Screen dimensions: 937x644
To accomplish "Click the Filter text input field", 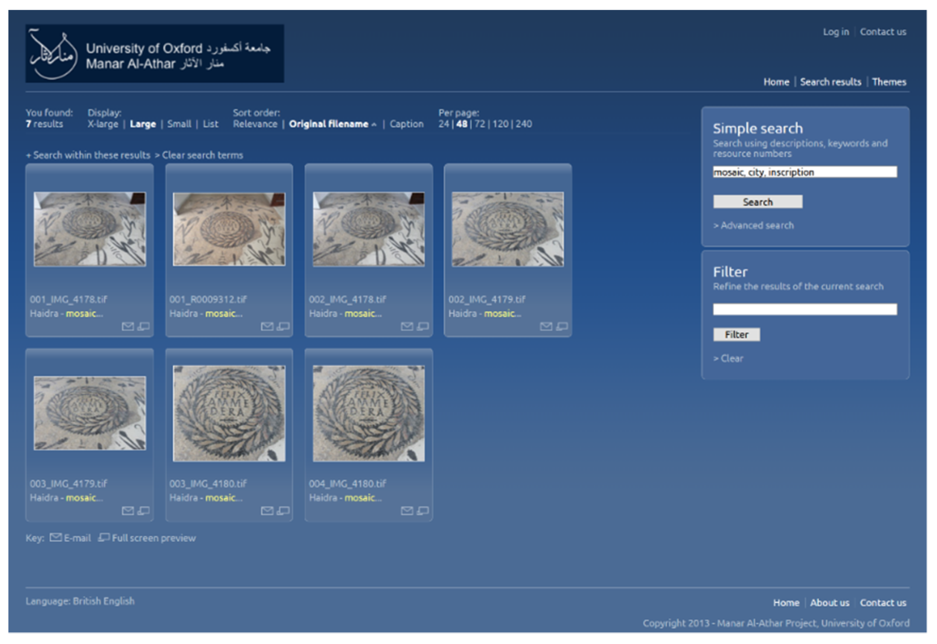I will [x=804, y=310].
